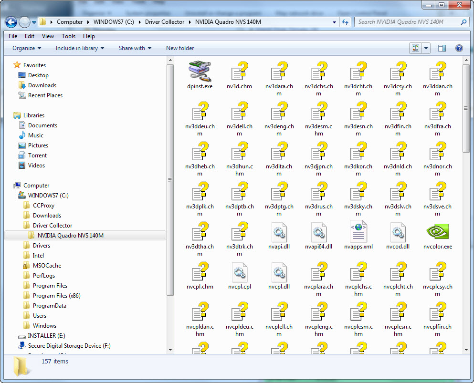The width and height of the screenshot is (474, 383).
Task: Open the Help menu
Action: click(x=89, y=36)
